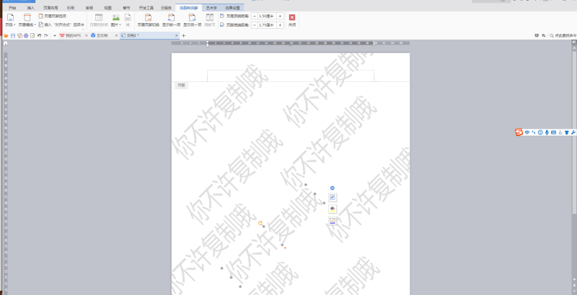Image resolution: width=577 pixels, height=295 pixels.
Task: Increase header top margin with plus
Action: coord(280,16)
